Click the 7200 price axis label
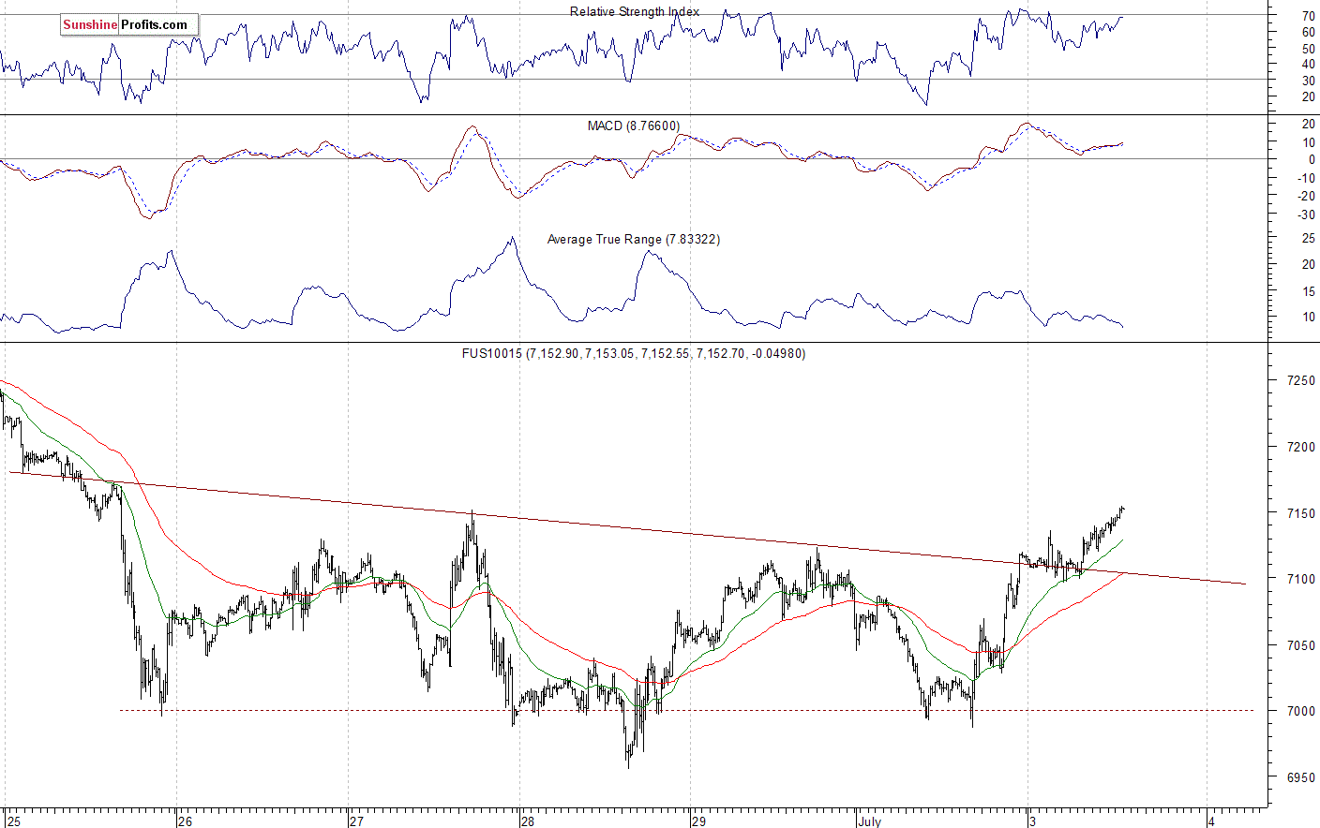The width and height of the screenshot is (1320, 828). (1300, 447)
